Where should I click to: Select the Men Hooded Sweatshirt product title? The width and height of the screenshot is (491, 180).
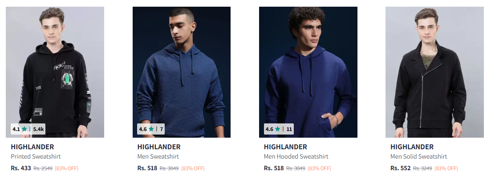pyautogui.click(x=296, y=156)
